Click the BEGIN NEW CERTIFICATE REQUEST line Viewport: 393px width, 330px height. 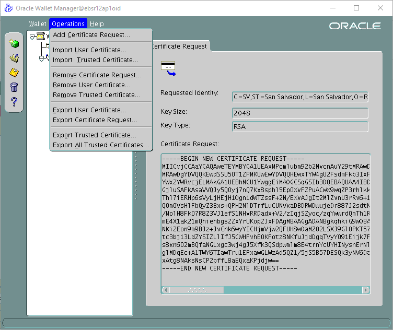coord(233,159)
